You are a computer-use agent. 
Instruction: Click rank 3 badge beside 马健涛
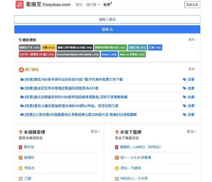[x=117, y=168]
